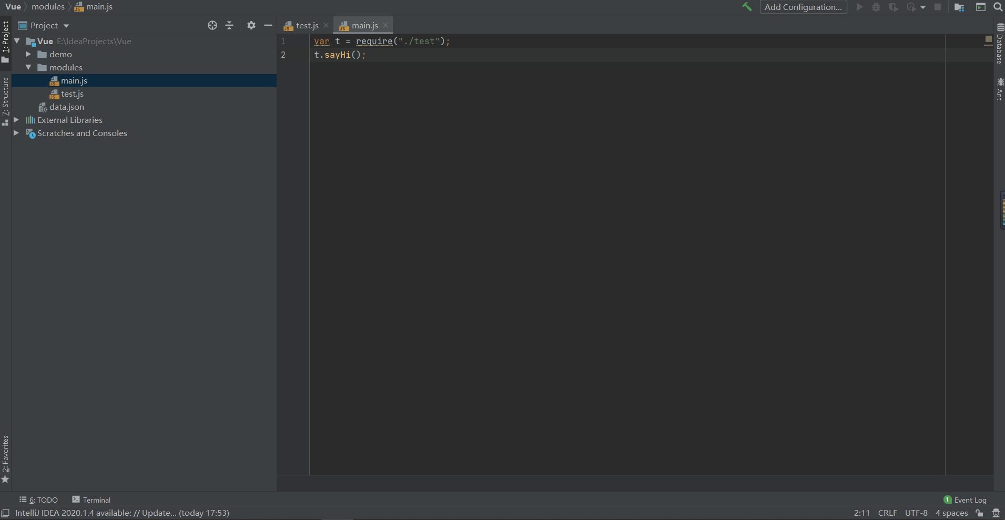This screenshot has width=1005, height=520.
Task: Close the main.js editor tab
Action: click(x=385, y=25)
